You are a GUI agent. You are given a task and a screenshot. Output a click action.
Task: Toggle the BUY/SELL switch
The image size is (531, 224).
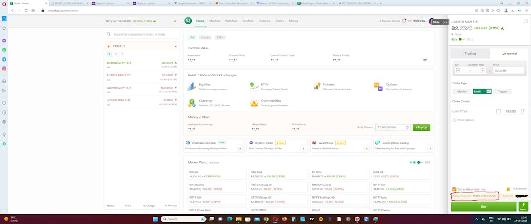tap(461, 39)
